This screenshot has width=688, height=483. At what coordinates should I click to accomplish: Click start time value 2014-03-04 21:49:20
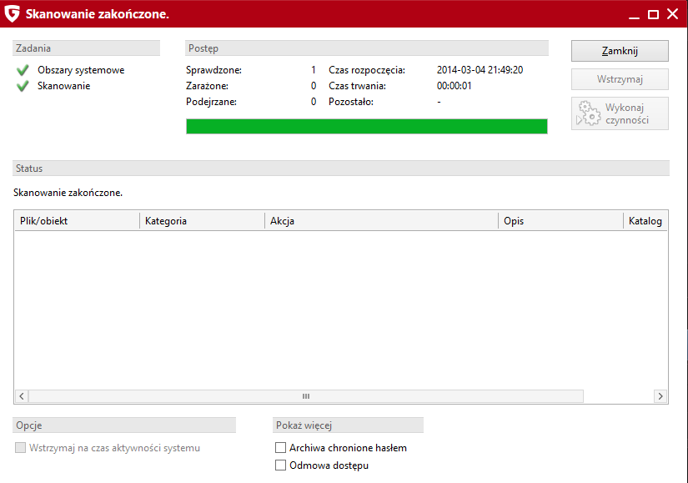coord(480,70)
